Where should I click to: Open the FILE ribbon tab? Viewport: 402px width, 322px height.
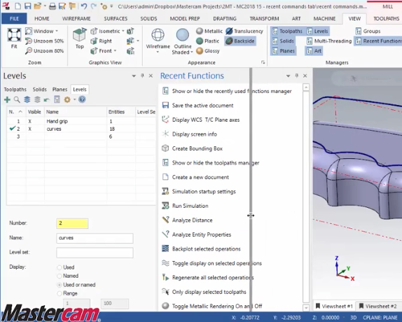[14, 19]
